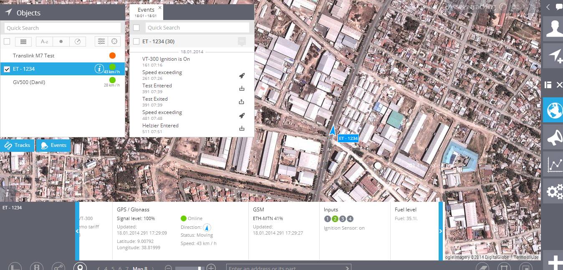Viewport: 563px width, 270px height.
Task: Click the Tracks button
Action: (17, 145)
